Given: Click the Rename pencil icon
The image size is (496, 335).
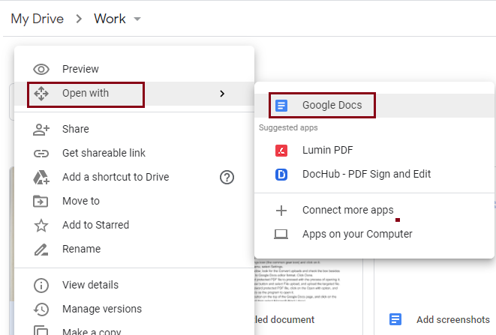Looking at the screenshot, I should coord(41,250).
